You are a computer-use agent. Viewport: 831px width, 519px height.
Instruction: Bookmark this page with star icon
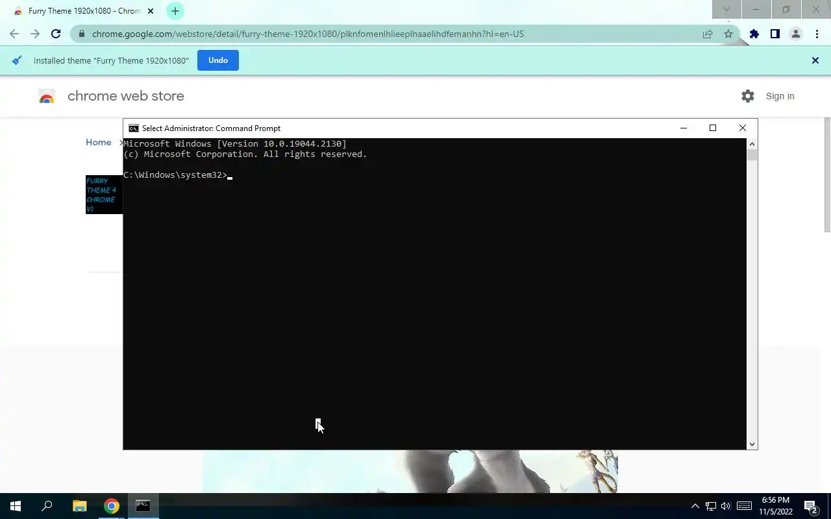728,34
